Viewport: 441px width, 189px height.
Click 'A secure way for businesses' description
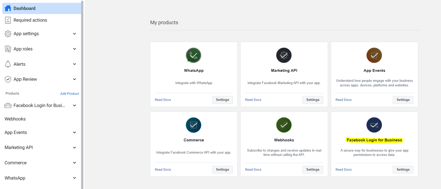[374, 153]
